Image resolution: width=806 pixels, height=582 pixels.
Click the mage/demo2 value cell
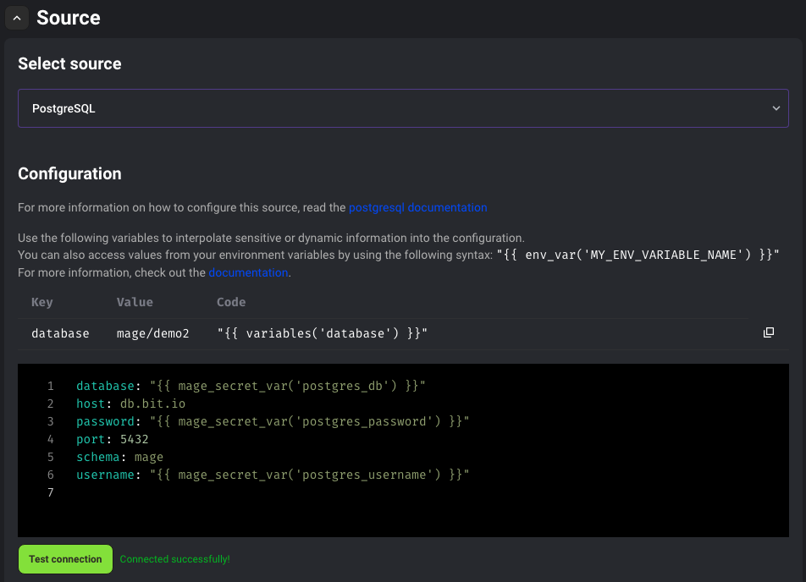click(153, 333)
